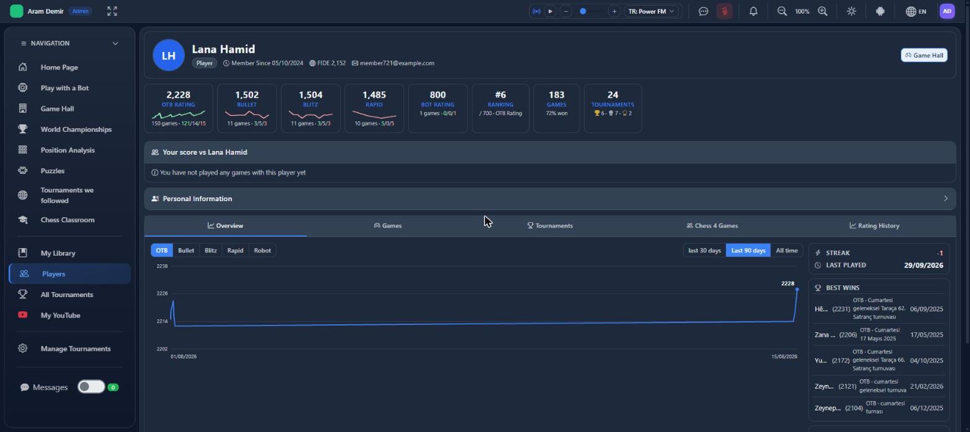Show All time range
Screen dimensions: 970x432
(x=787, y=251)
